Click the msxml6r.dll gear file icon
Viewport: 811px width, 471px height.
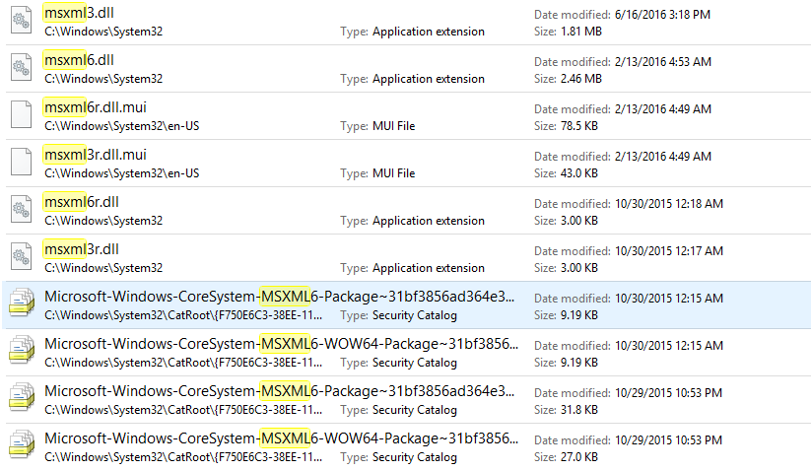(22, 209)
